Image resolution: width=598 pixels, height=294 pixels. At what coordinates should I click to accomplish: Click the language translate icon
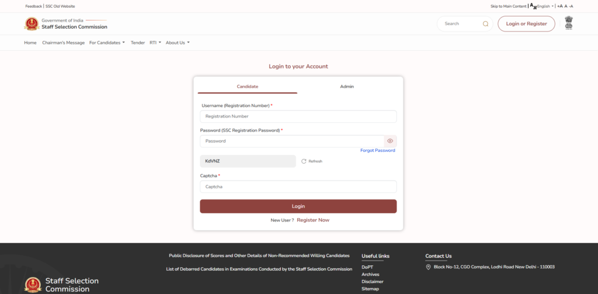click(534, 6)
